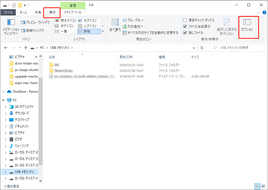Switch to the Drive Tools (ドライブ ツール) tab

click(x=73, y=12)
